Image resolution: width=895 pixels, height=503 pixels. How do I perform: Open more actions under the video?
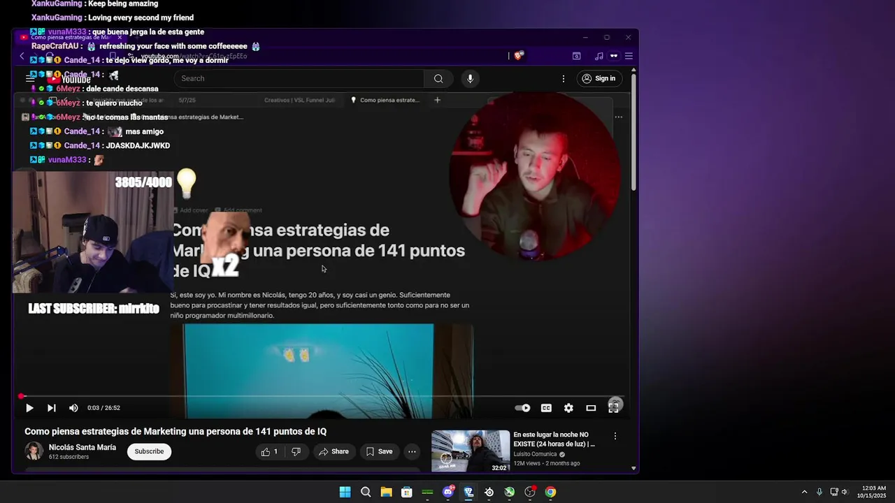coord(412,452)
